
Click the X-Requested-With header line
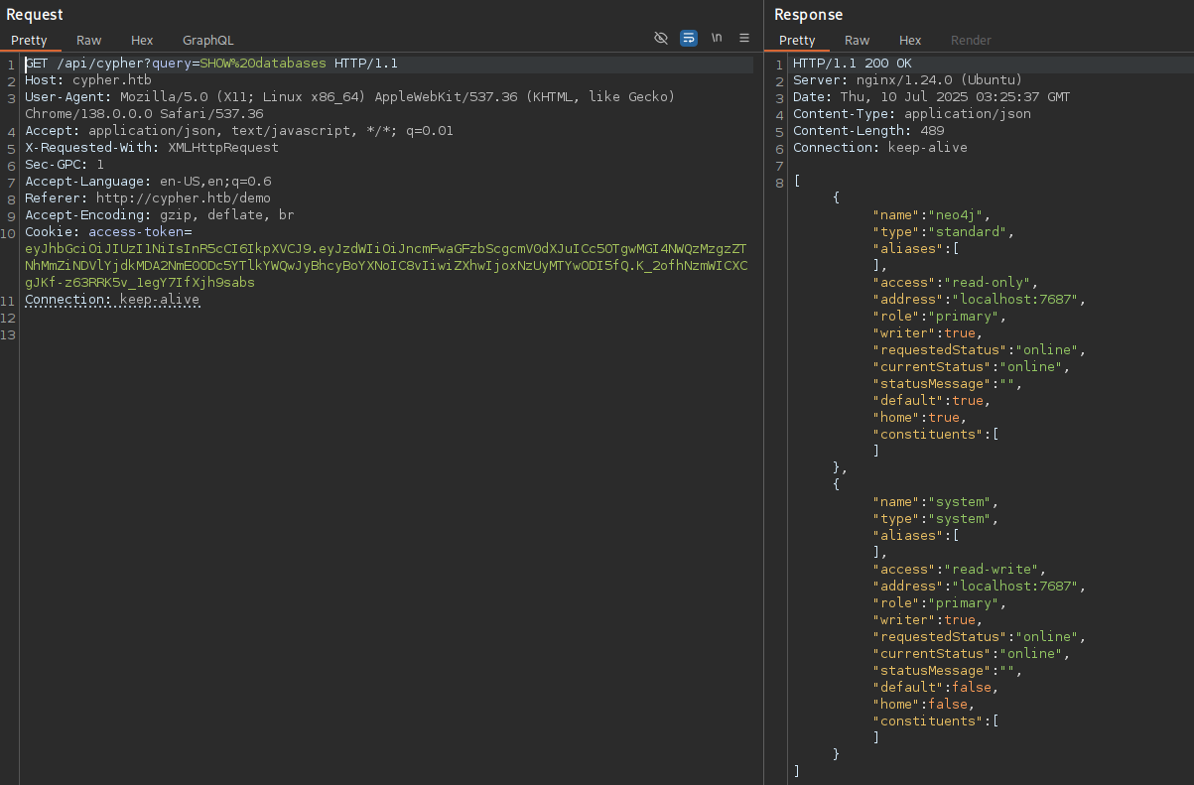(152, 148)
